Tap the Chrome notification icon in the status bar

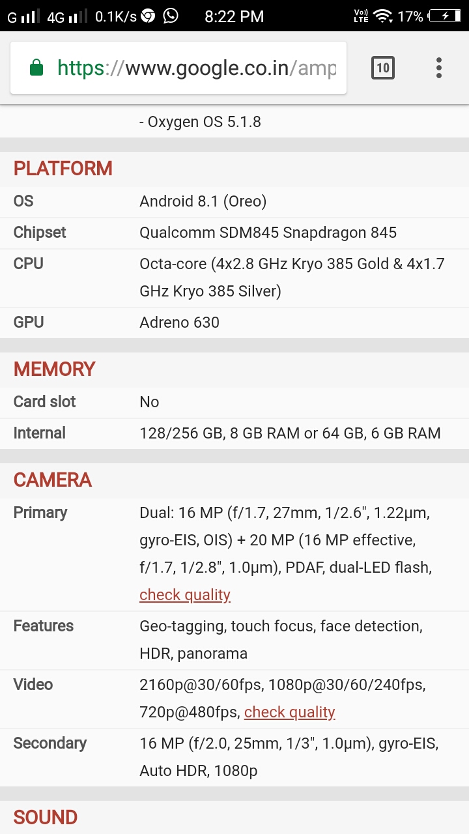tap(149, 16)
